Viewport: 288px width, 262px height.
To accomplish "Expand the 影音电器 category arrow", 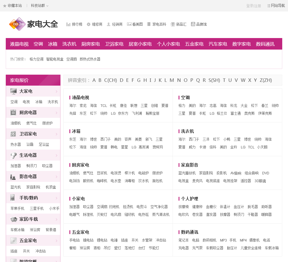I will coord(56,177).
